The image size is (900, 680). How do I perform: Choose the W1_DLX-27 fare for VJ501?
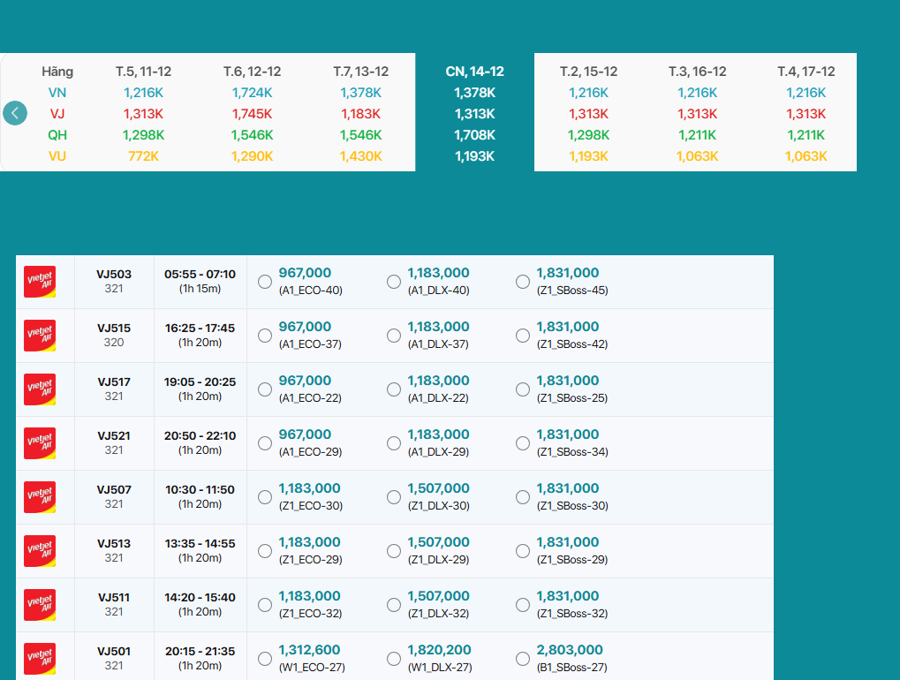point(394,659)
